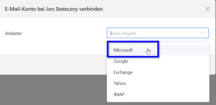The image size is (216, 105).
Task: Click the Yahoo entry above IMAP
Action: point(120,83)
